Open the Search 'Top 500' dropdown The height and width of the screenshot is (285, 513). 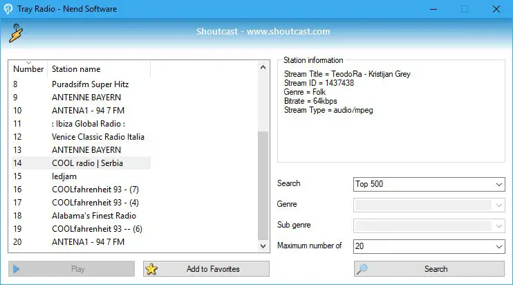429,184
